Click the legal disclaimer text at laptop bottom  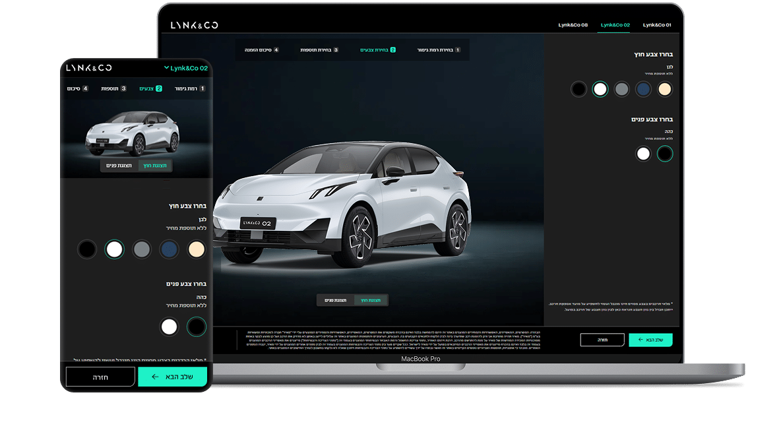tap(394, 340)
